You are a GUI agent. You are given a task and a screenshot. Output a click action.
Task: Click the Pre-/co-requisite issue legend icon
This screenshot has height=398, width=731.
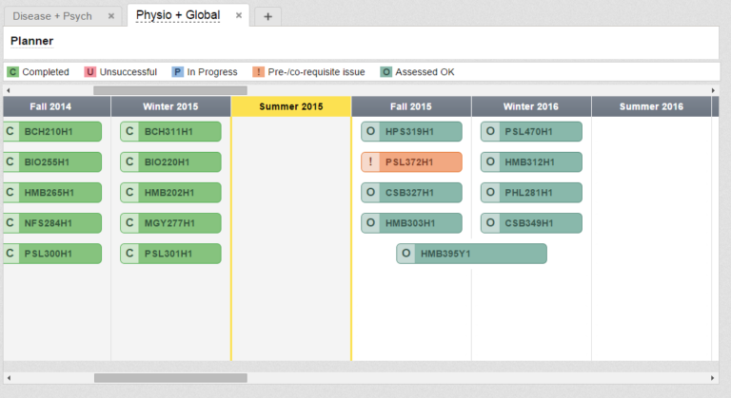[258, 71]
